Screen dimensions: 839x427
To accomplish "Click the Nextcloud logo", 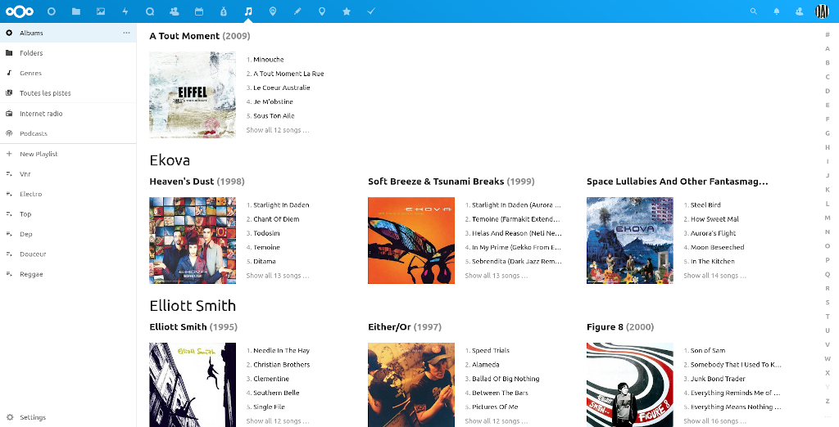I will click(20, 11).
